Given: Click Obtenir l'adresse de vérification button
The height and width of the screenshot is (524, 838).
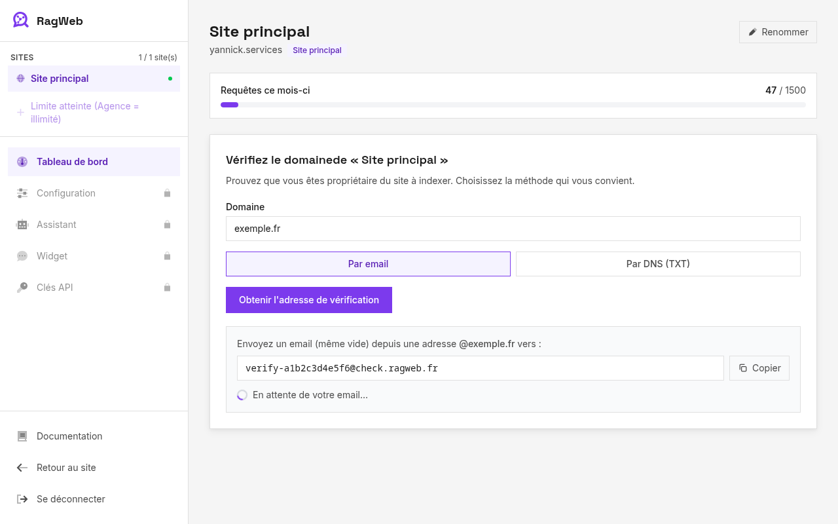Looking at the screenshot, I should 309,300.
